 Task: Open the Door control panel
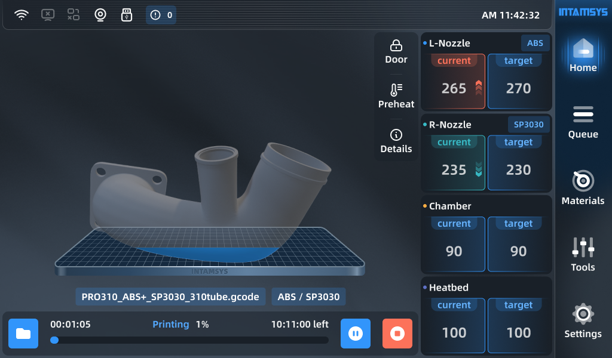[x=396, y=52]
